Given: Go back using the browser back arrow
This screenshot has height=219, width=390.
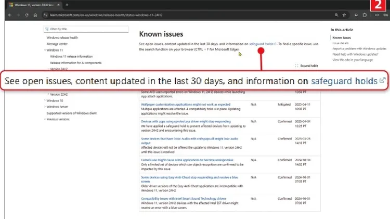Looking at the screenshot, I should (10, 15).
